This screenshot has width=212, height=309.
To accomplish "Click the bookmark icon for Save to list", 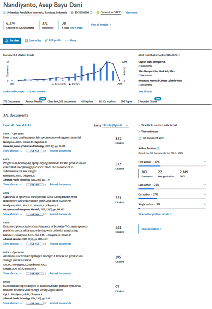I will tap(26, 41).
